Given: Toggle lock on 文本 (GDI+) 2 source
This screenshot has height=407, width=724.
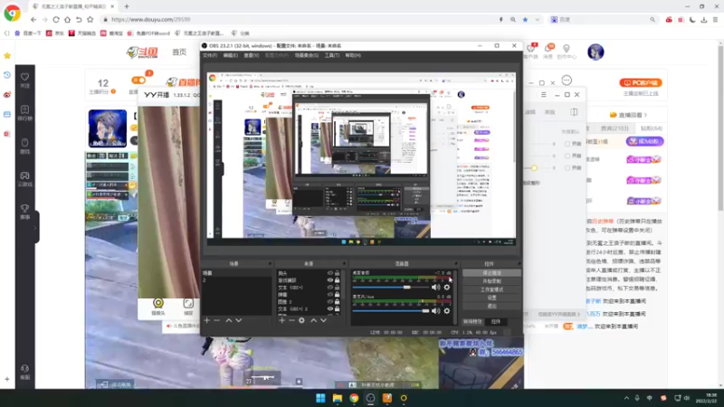Looking at the screenshot, I should [x=337, y=308].
